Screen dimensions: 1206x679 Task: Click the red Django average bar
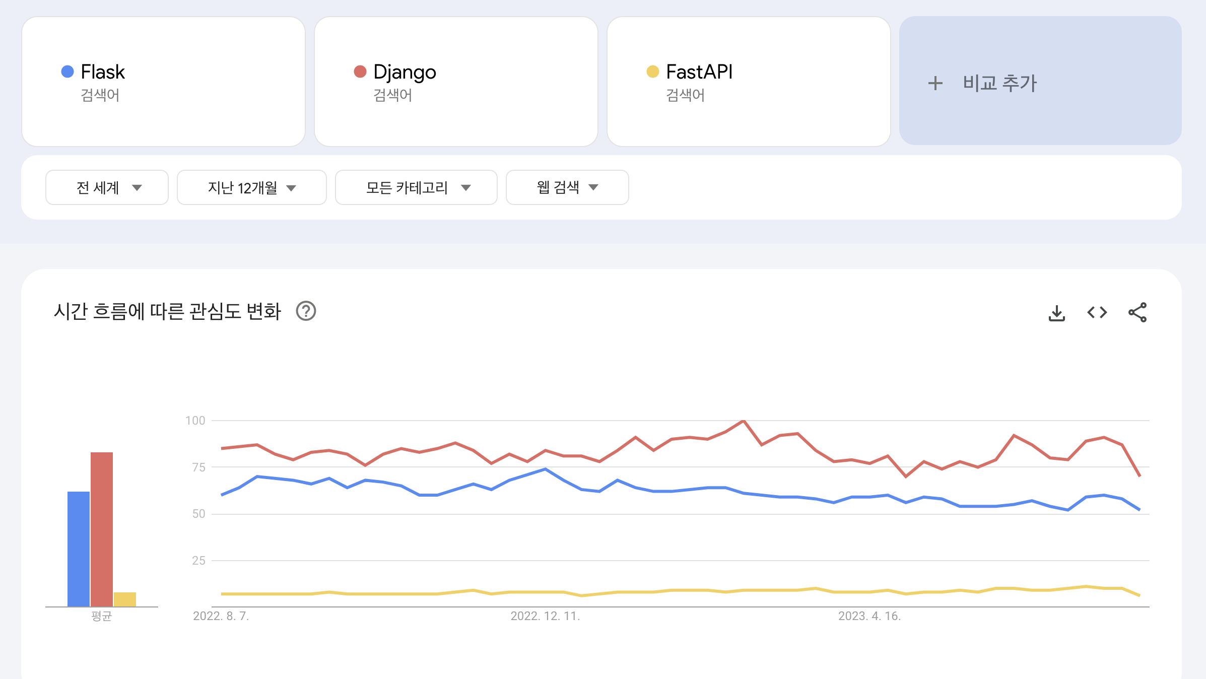click(102, 529)
